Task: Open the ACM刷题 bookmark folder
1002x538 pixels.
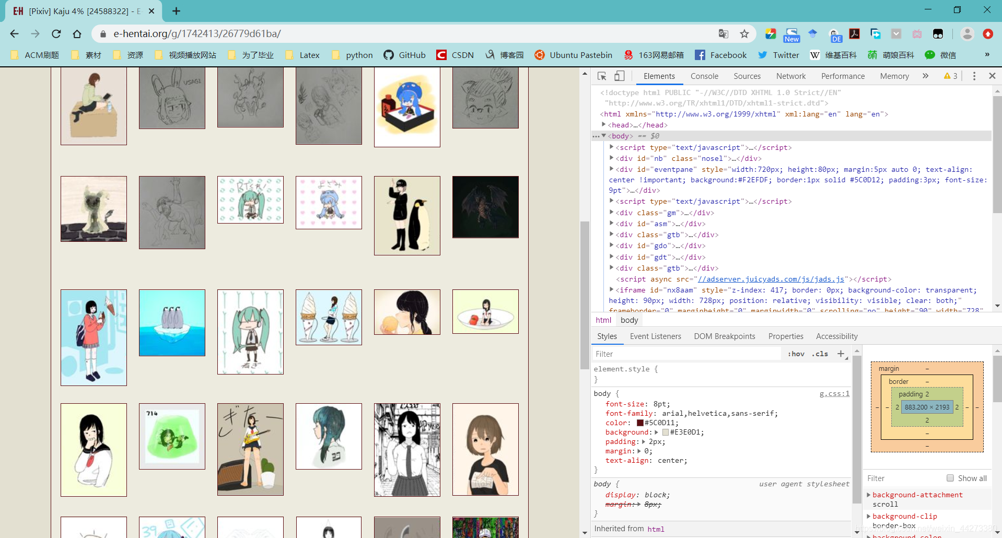Action: point(35,55)
